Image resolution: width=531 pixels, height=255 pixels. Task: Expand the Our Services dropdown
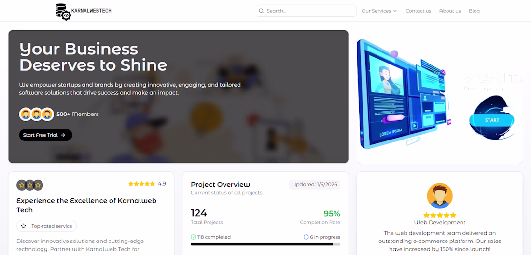(x=379, y=11)
